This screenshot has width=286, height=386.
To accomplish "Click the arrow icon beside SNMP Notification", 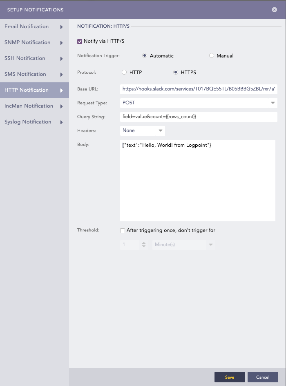I will click(x=61, y=43).
